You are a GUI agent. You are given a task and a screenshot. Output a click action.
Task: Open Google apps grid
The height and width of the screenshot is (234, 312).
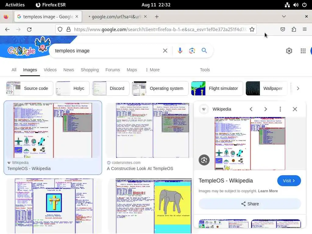pyautogui.click(x=303, y=51)
